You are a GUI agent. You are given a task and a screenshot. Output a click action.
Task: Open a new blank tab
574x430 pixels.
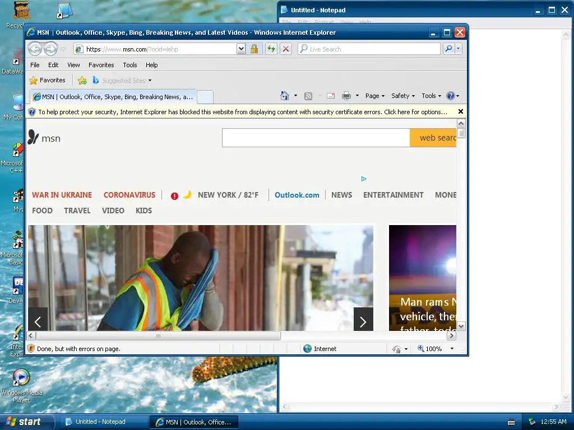205,97
